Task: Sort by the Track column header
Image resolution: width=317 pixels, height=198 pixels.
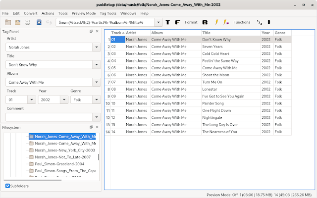Action: pos(118,33)
